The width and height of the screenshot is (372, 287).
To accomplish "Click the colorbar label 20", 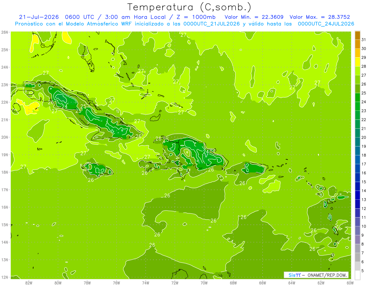I will [364, 137].
